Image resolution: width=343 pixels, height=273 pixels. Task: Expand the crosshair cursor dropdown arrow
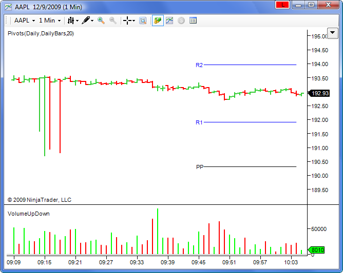coord(134,20)
